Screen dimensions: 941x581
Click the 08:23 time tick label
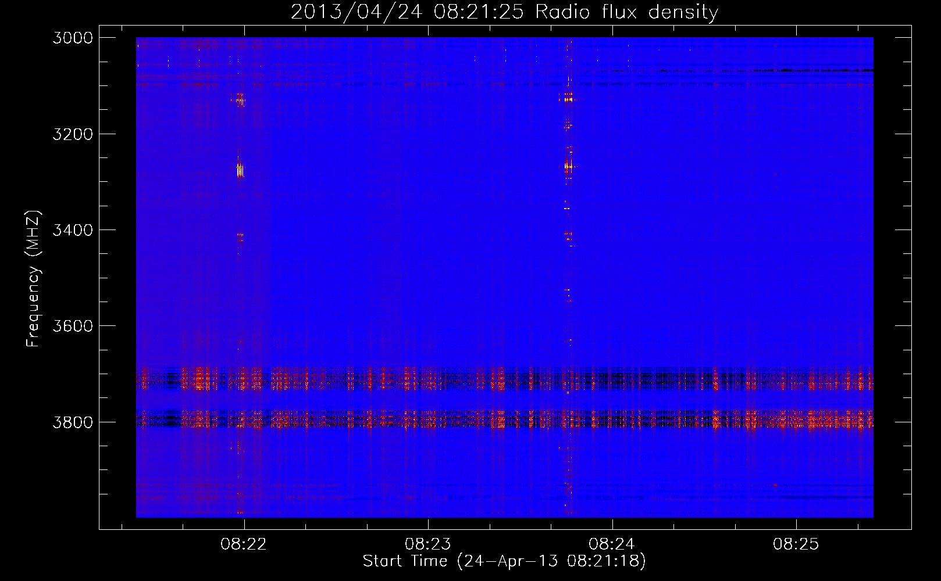pyautogui.click(x=428, y=544)
